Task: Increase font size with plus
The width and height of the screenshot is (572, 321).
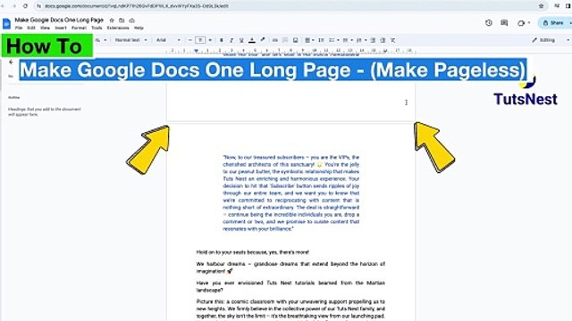Action: pos(210,40)
